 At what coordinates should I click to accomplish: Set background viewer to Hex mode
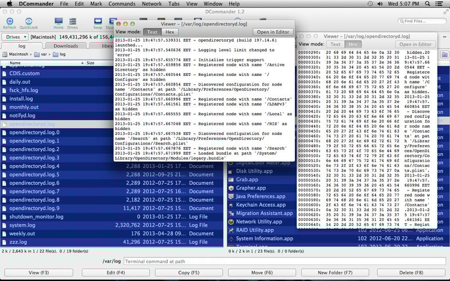point(353,44)
